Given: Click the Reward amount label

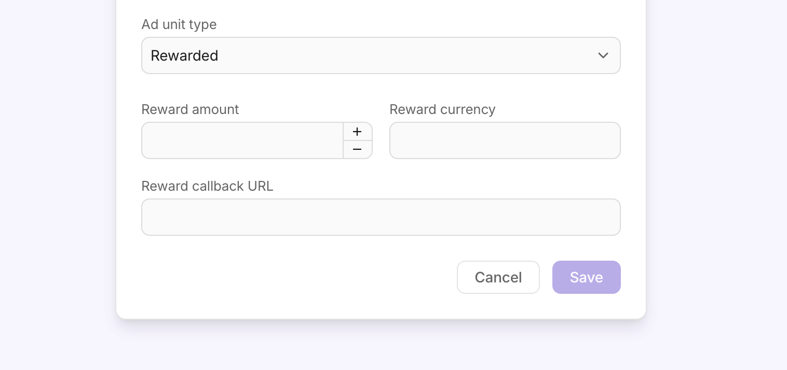Looking at the screenshot, I should pyautogui.click(x=190, y=109).
